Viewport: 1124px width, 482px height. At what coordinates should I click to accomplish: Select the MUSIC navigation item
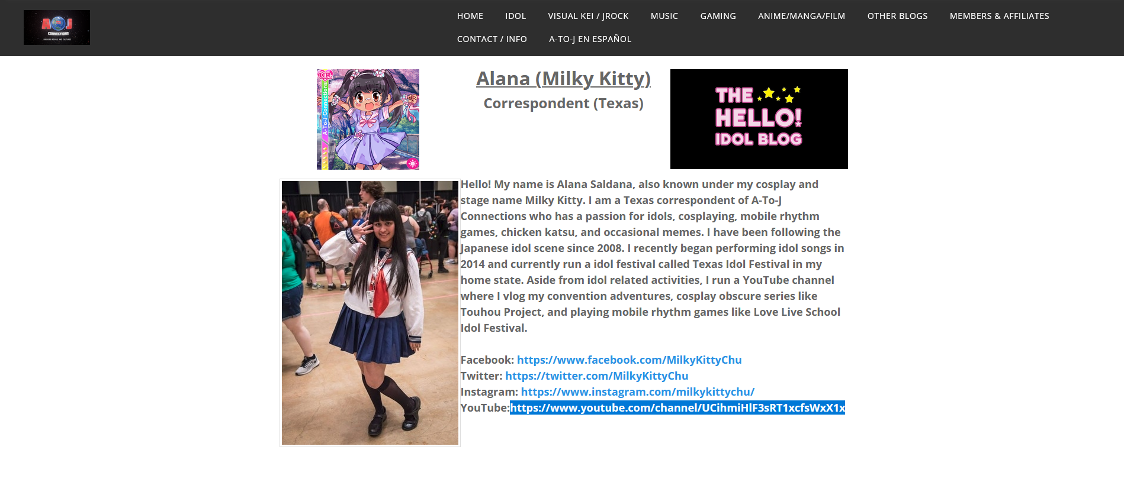click(x=664, y=16)
